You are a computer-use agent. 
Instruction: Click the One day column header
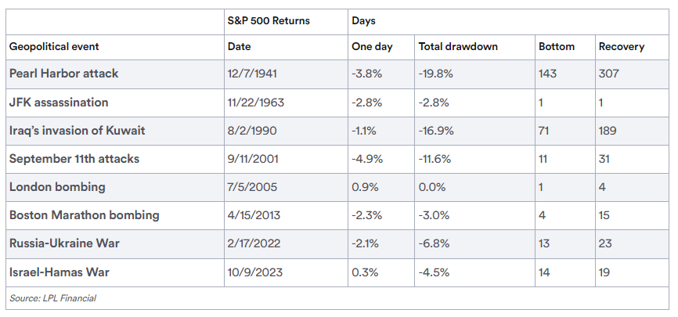372,46
